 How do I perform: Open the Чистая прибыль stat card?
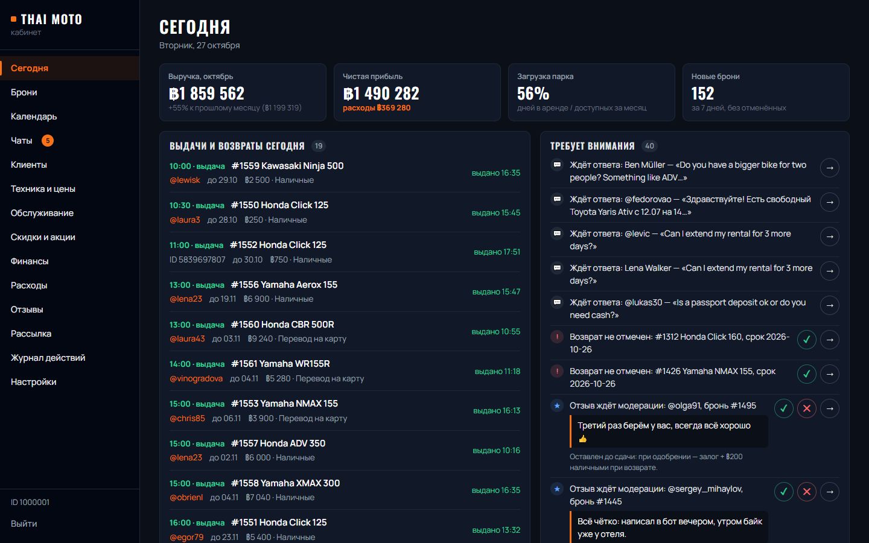417,92
